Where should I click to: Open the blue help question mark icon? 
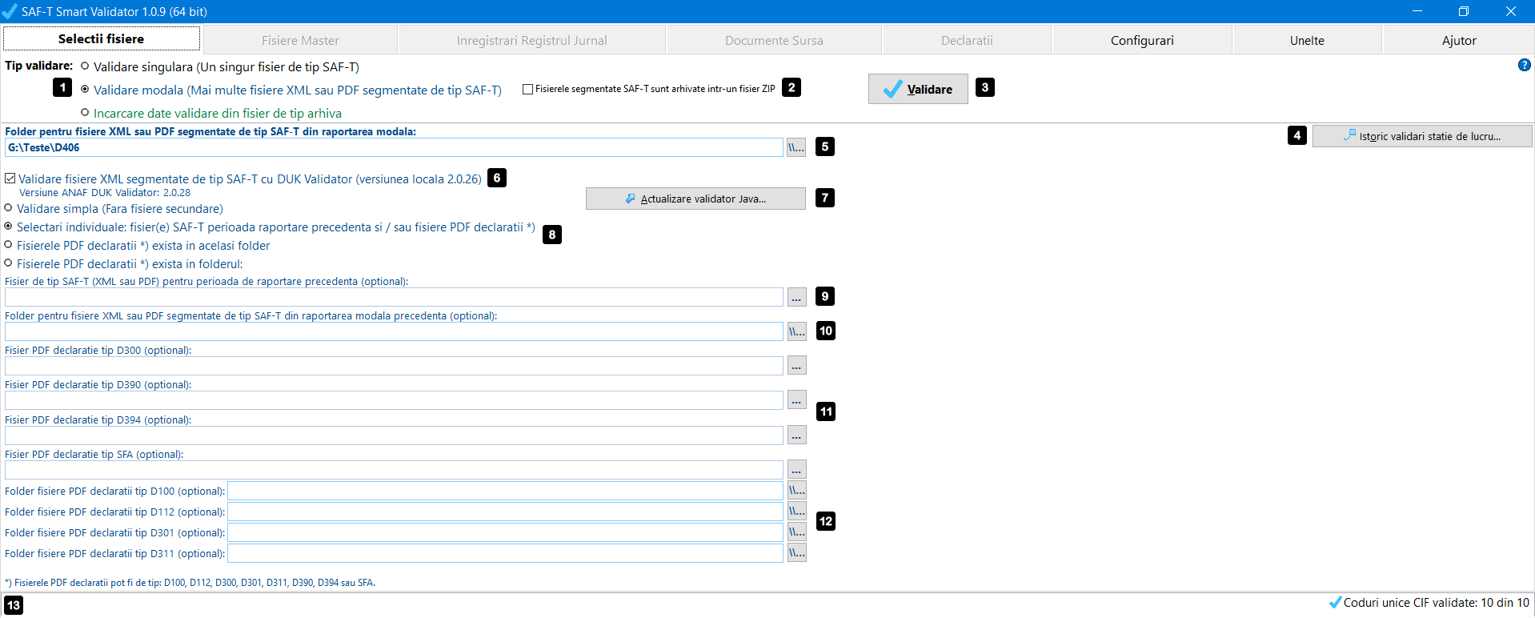coord(1524,65)
